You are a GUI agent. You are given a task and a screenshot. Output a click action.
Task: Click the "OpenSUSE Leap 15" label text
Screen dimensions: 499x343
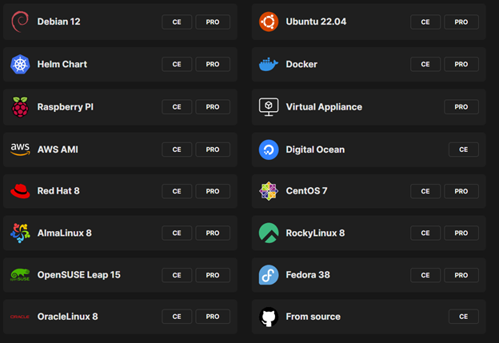point(79,275)
